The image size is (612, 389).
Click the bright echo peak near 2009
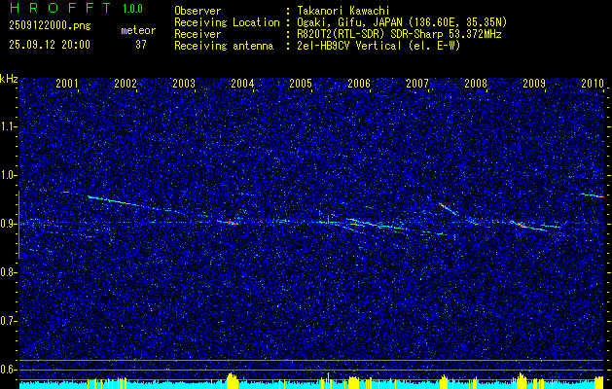[522, 225]
